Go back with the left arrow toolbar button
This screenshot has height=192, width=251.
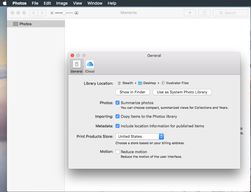pyautogui.click(x=34, y=13)
